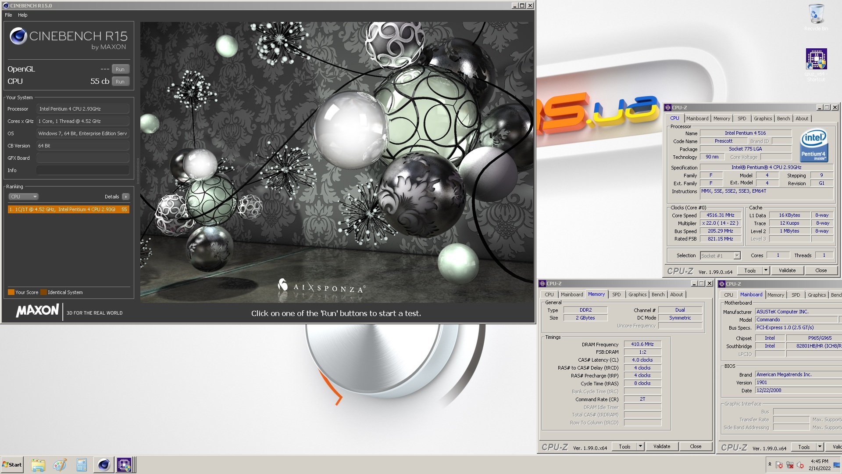Viewport: 842px width, 474px height.
Task: Click the CPU-Z mainboard window title icon
Action: tap(722, 284)
